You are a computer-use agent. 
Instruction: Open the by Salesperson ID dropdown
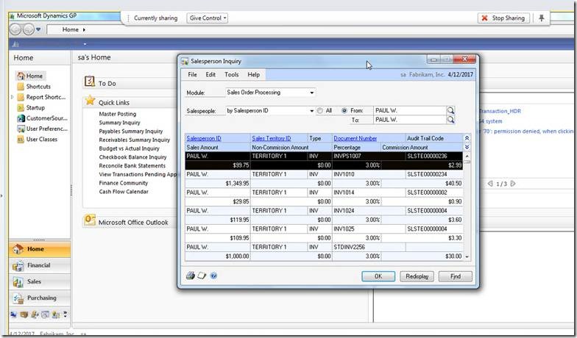pyautogui.click(x=312, y=111)
